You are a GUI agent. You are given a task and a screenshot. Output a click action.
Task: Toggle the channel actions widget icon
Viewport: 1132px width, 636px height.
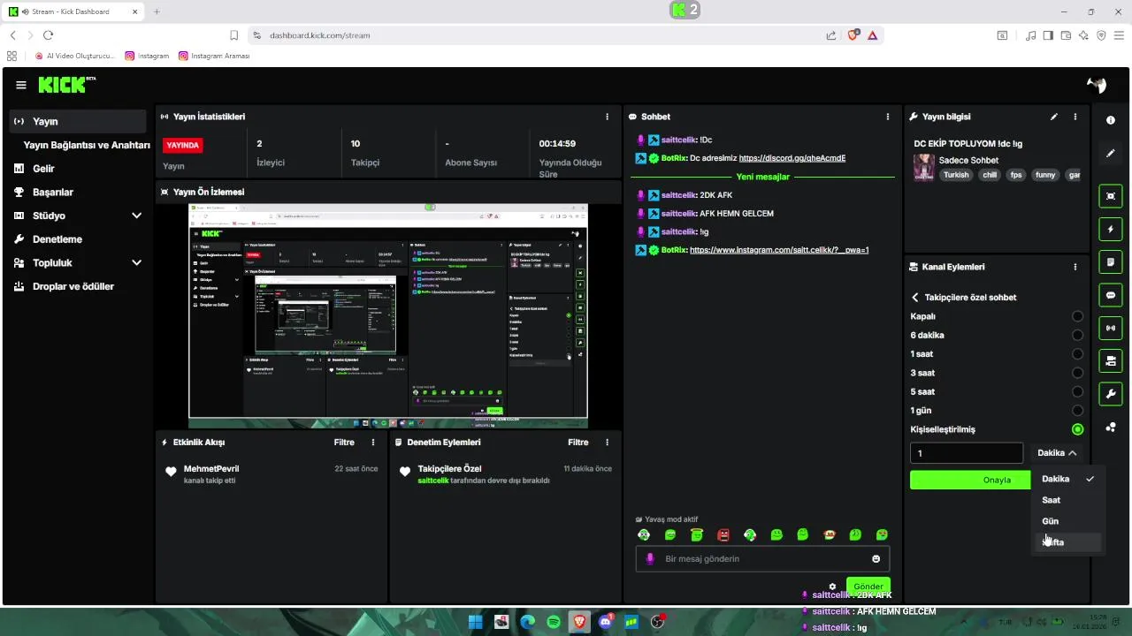pyautogui.click(x=1111, y=360)
